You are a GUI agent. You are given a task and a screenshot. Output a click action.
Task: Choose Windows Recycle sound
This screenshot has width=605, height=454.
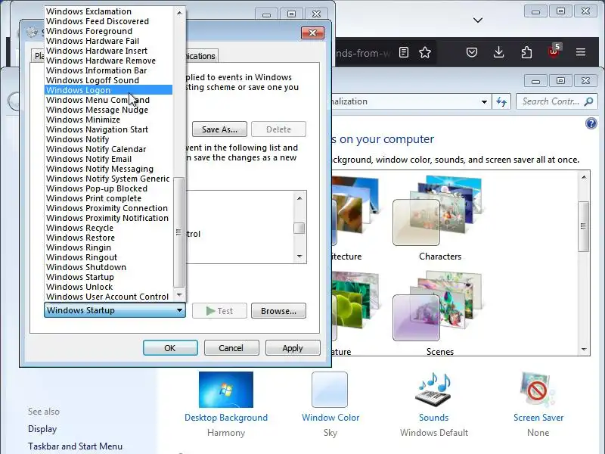pos(108,228)
